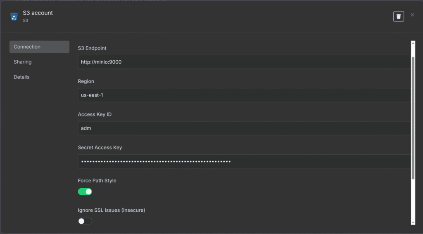The height and width of the screenshot is (234, 423).
Task: Select the Access Key ID field
Action: point(244,128)
